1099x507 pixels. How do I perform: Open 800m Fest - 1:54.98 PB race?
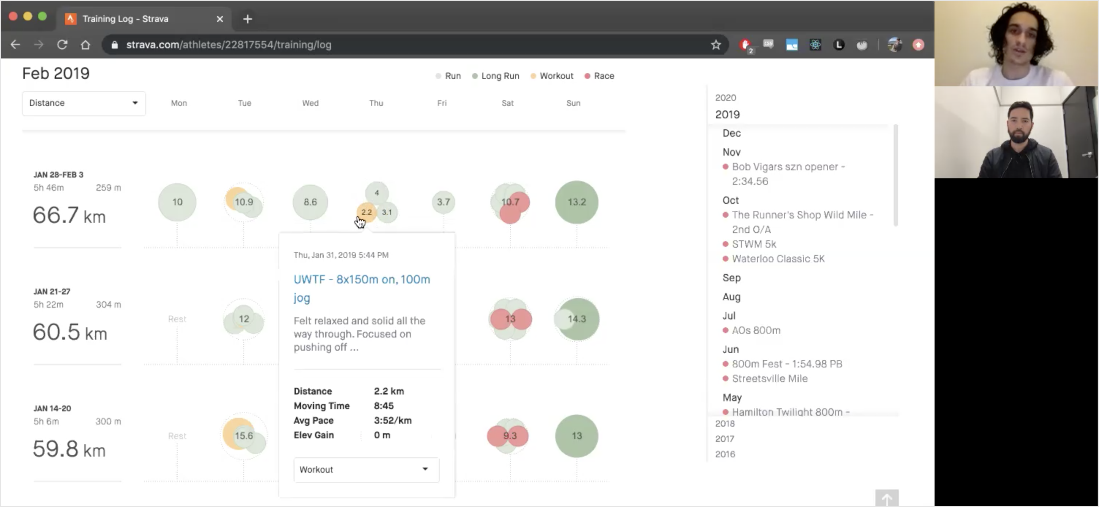[x=787, y=364]
